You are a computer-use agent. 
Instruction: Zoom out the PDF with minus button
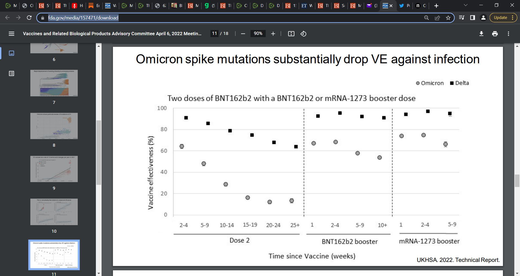(243, 34)
